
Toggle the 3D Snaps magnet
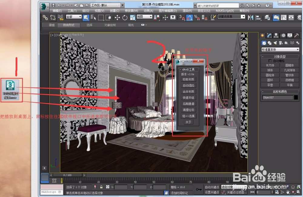tap(182, 18)
